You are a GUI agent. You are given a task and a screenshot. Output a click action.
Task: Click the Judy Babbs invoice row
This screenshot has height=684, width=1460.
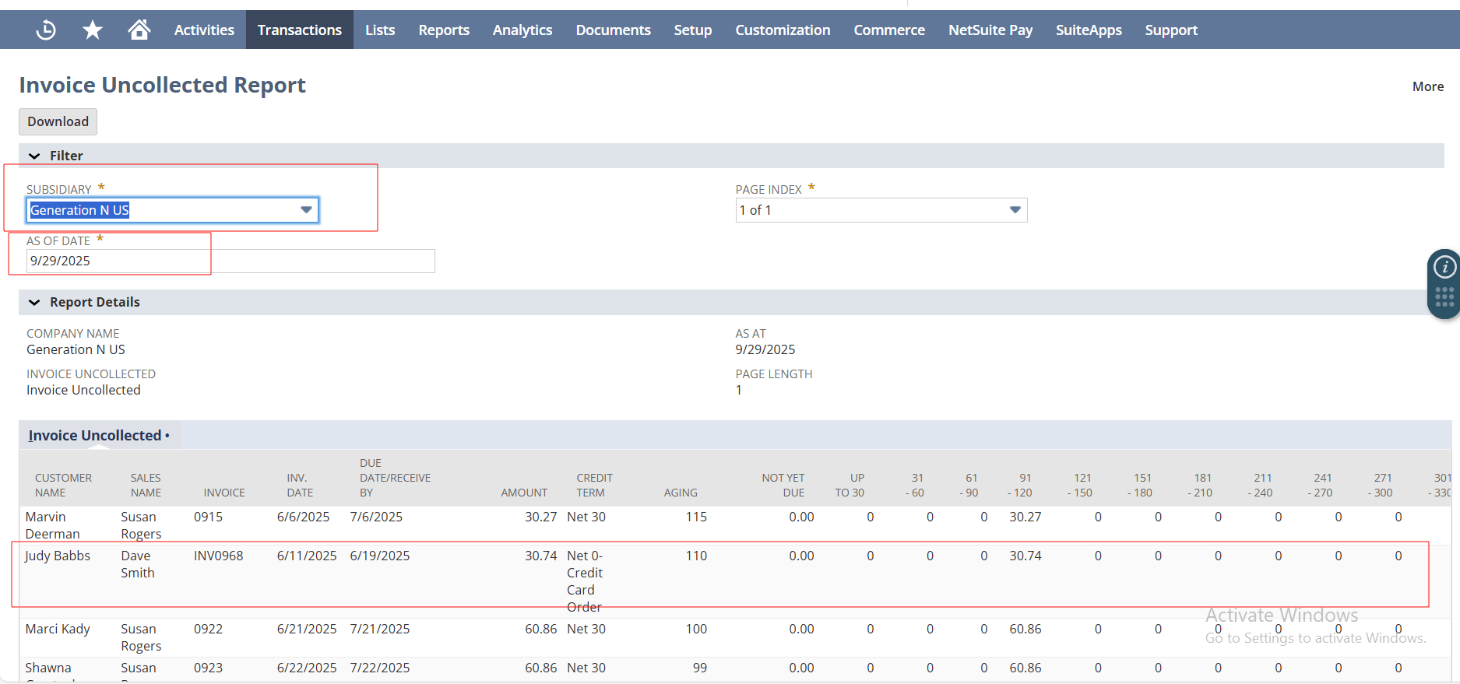218,556
